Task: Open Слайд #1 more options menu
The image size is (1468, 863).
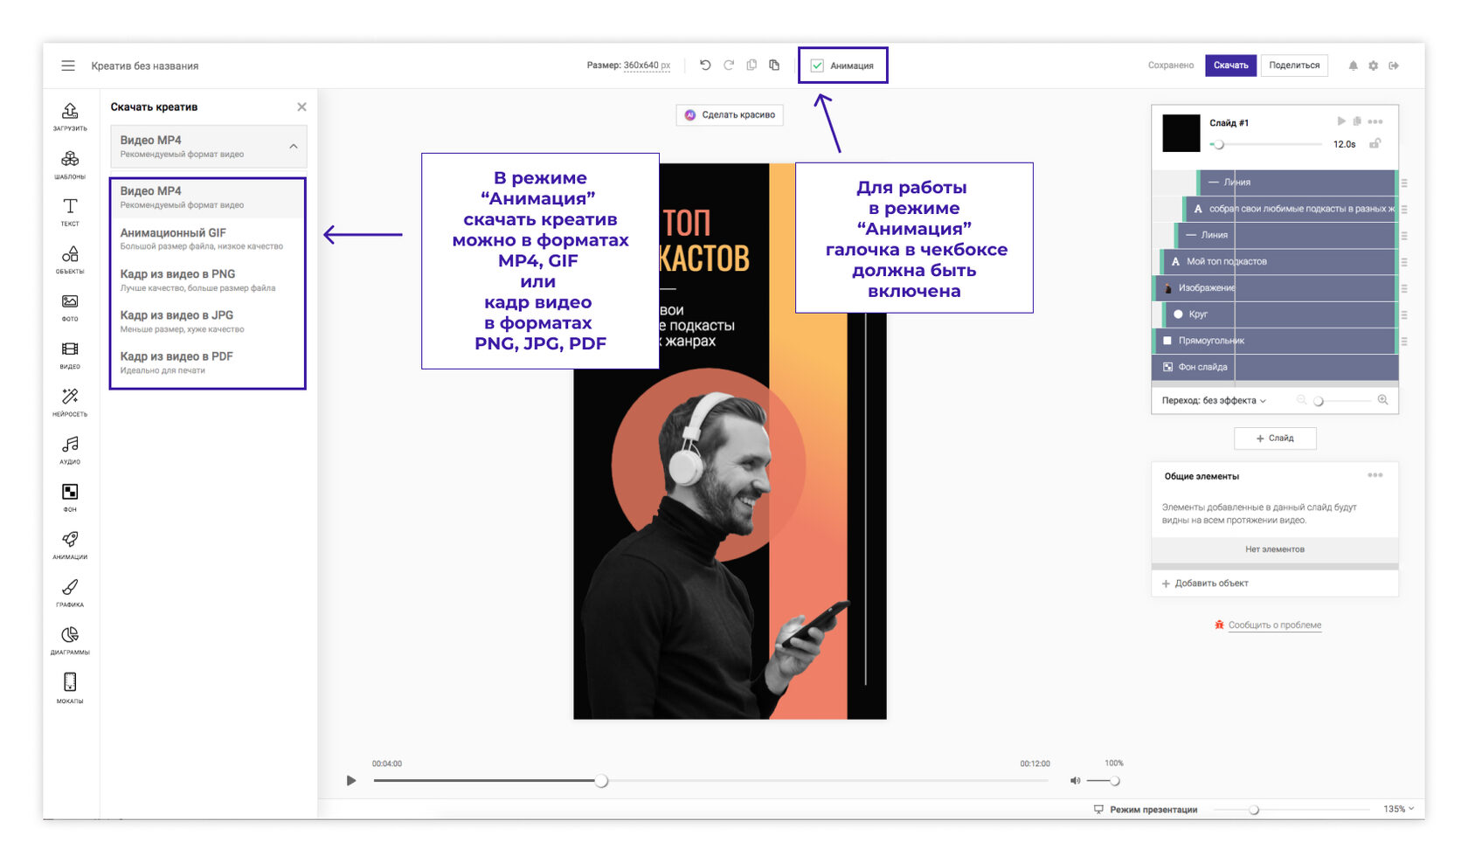Action: coord(1375,121)
